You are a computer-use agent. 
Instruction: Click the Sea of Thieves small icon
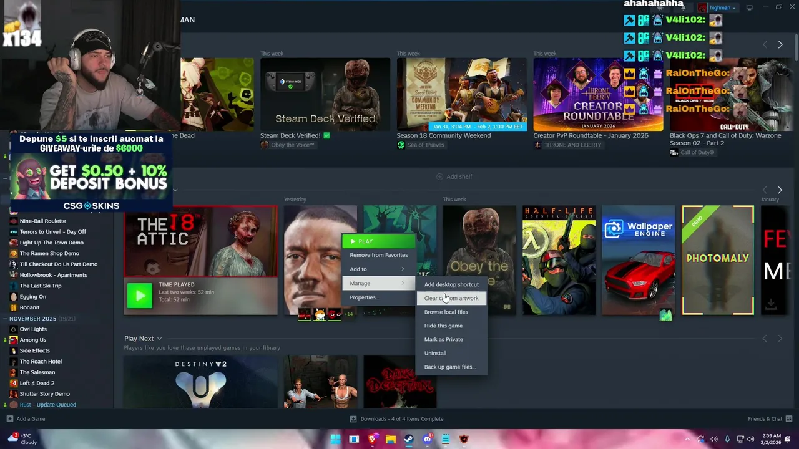[x=401, y=145]
